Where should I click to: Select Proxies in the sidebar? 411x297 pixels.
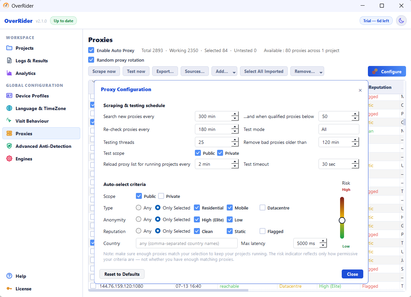click(x=41, y=134)
